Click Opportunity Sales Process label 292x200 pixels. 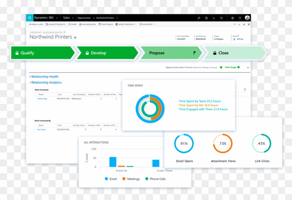pyautogui.click(x=179, y=67)
